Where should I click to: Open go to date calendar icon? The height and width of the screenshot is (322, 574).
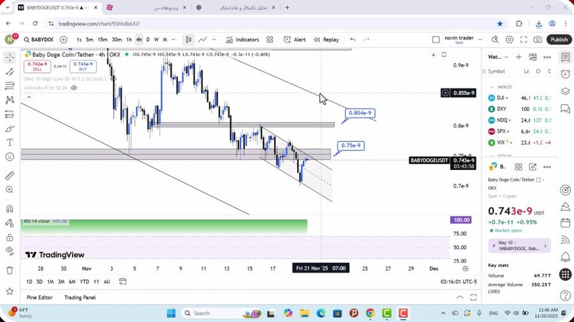[122, 282]
